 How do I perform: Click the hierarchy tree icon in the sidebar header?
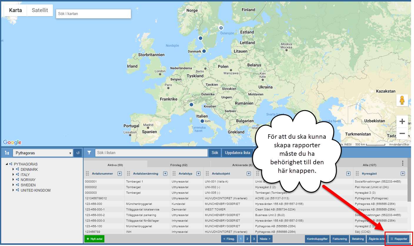[7, 153]
